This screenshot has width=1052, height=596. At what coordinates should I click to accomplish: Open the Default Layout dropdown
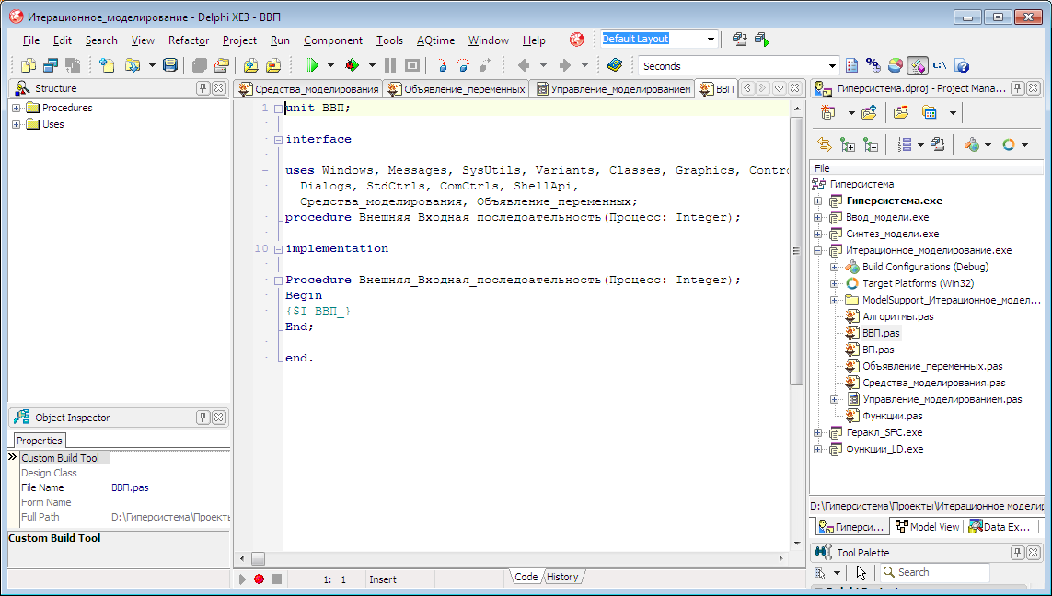pyautogui.click(x=711, y=40)
